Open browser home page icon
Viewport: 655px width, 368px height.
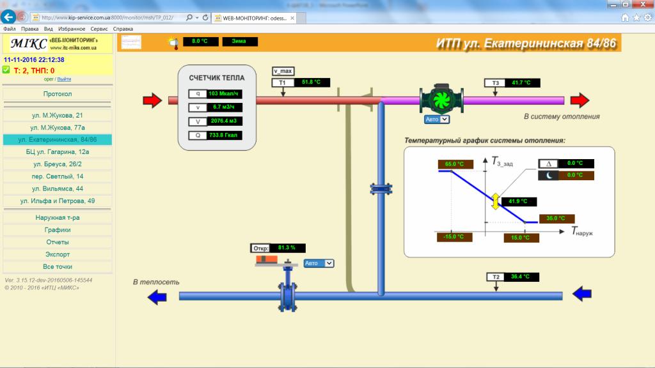click(625, 18)
